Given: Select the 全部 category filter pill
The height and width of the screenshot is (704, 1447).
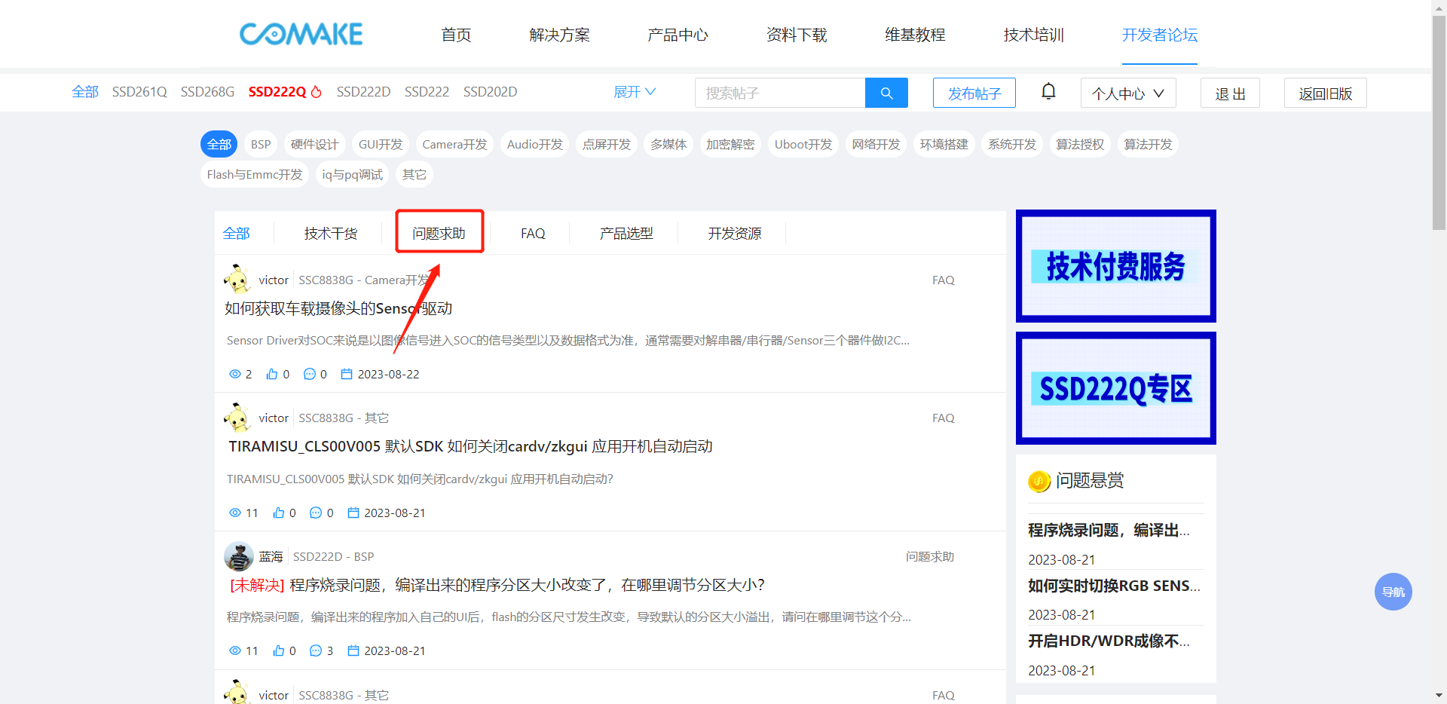Looking at the screenshot, I should pyautogui.click(x=219, y=145).
